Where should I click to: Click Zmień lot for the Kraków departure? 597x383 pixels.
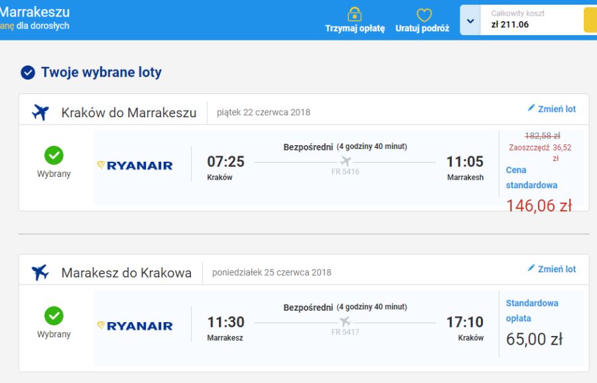pyautogui.click(x=557, y=109)
